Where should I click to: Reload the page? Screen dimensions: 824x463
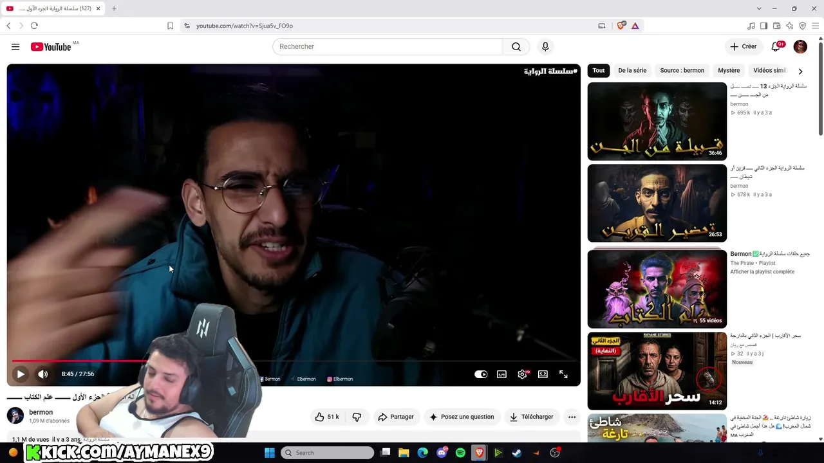tap(34, 26)
